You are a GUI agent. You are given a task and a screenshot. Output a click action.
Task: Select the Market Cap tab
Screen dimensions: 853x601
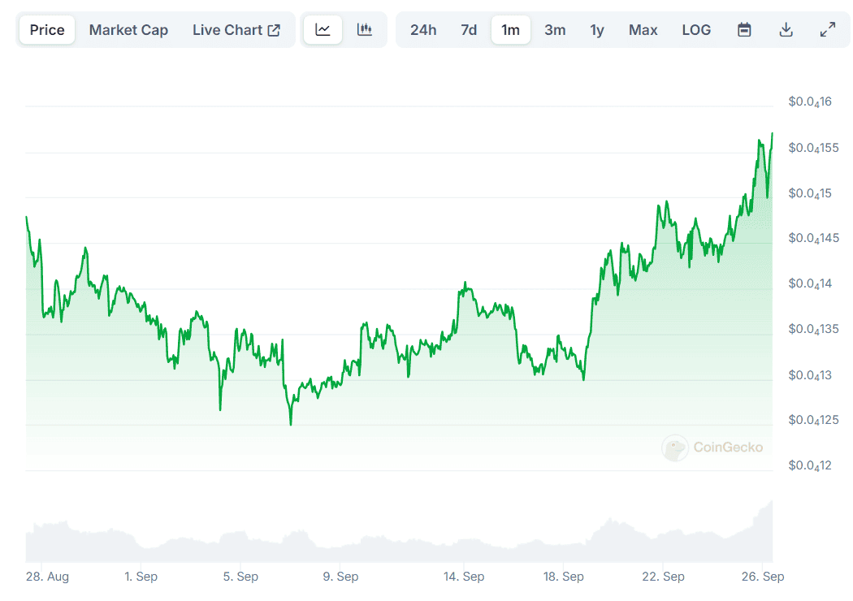[128, 30]
